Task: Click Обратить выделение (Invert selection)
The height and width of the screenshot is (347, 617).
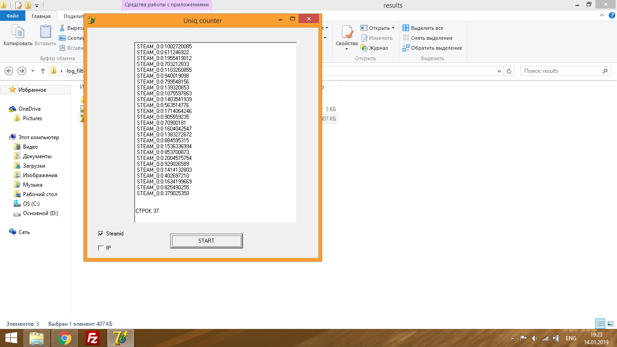Action: [x=432, y=48]
